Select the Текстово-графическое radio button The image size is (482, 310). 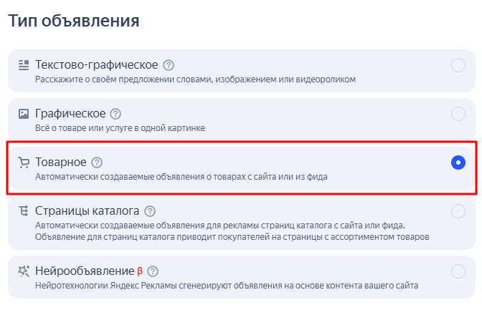[458, 65]
